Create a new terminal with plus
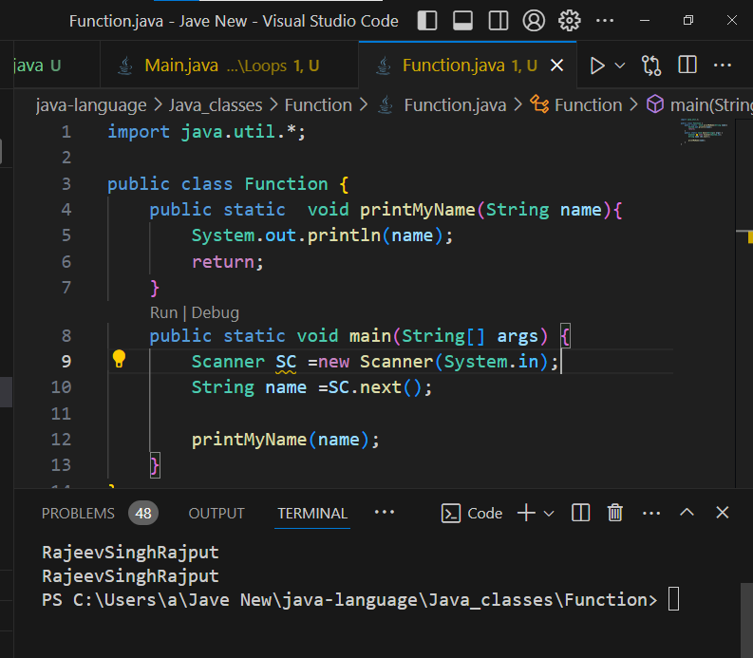The width and height of the screenshot is (753, 658). click(526, 513)
